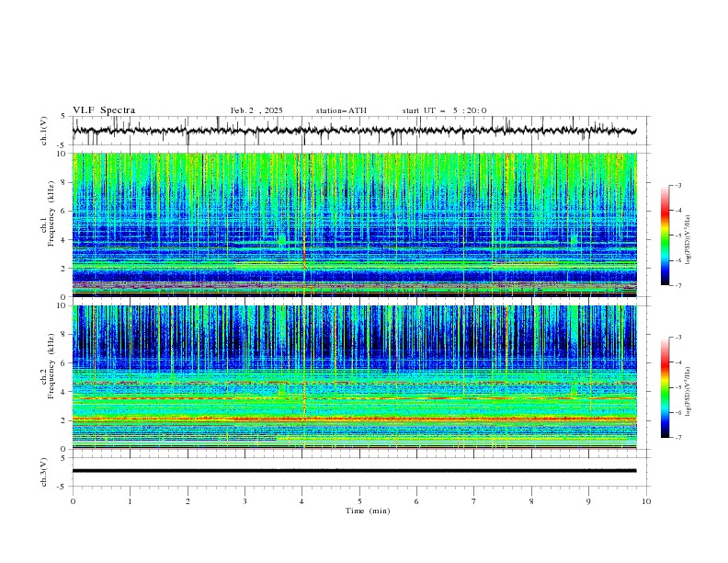Click the 'ch.1(V)' waveform axis label

point(44,131)
